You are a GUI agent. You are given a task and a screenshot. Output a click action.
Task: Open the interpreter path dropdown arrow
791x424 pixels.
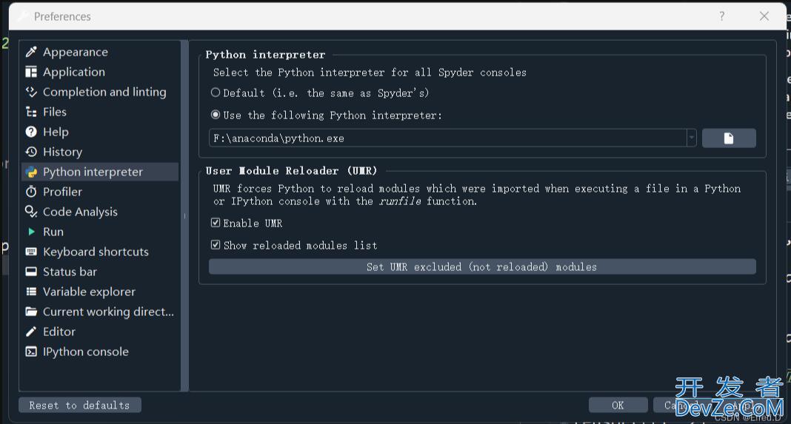point(691,138)
